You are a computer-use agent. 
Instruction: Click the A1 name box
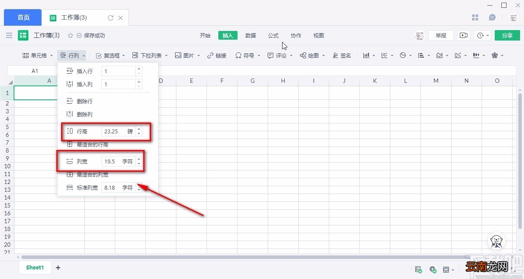pyautogui.click(x=34, y=71)
